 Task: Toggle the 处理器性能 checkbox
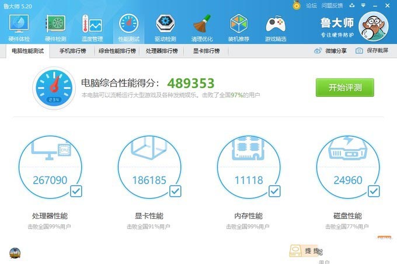coord(76,191)
